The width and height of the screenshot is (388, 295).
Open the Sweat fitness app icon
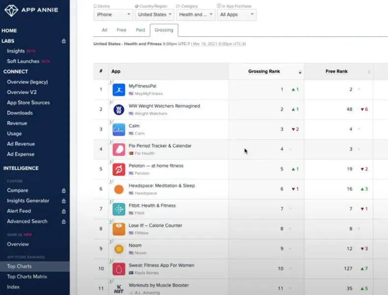(119, 269)
